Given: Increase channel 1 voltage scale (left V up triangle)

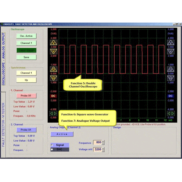Looking at the screenshot, I should click(54, 43).
